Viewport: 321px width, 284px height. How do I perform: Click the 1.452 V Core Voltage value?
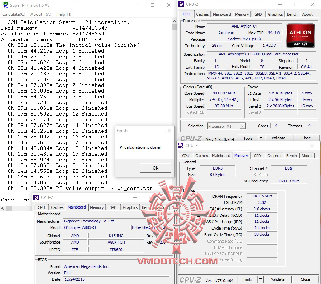coord(269,45)
